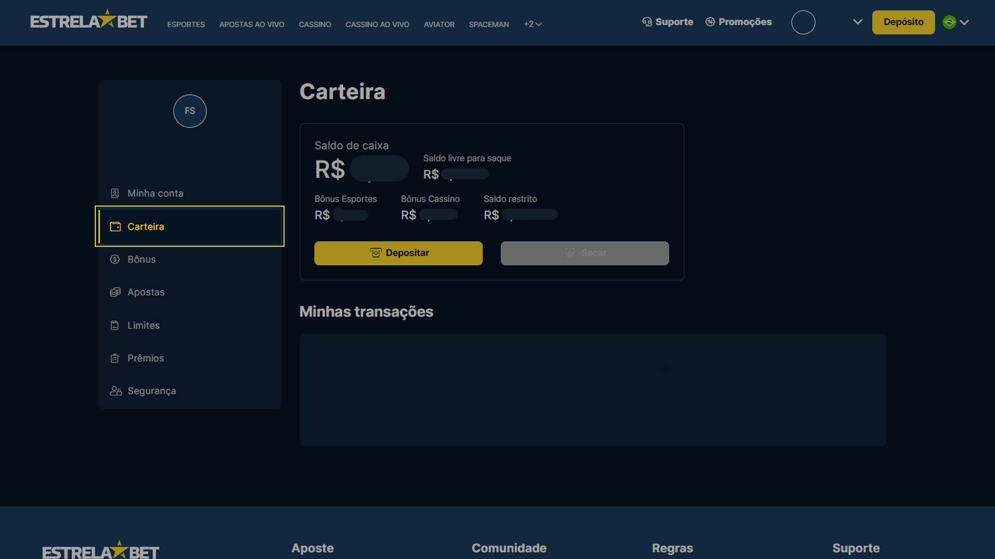Select Bônus in the sidebar
This screenshot has width=995, height=559.
190,259
